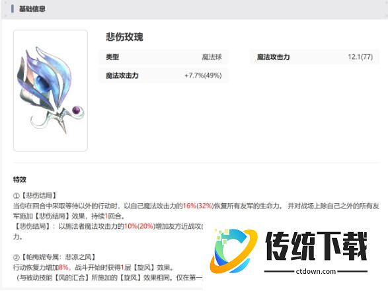
Task: Select the 类型 魔法球 row
Action: point(164,58)
